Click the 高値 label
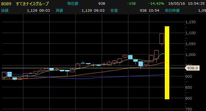 (59, 10)
